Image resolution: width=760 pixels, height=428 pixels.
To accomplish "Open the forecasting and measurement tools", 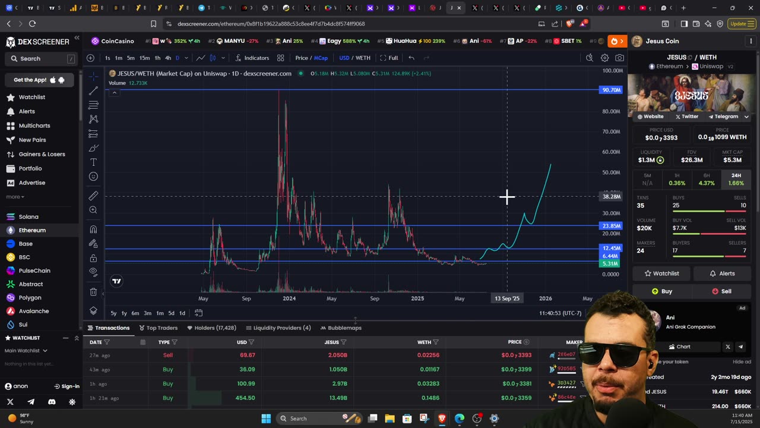I will [x=93, y=134].
